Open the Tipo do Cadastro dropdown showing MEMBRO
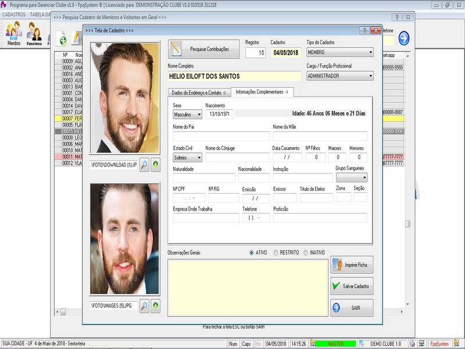The width and height of the screenshot is (465, 349). tap(340, 52)
